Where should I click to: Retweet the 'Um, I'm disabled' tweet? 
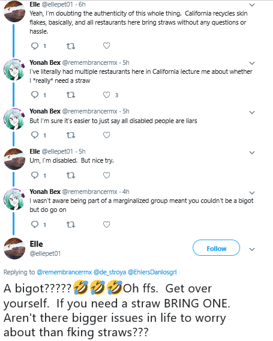coord(71,175)
